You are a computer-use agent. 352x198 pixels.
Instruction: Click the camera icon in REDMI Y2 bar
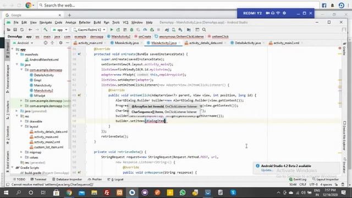click(x=268, y=13)
